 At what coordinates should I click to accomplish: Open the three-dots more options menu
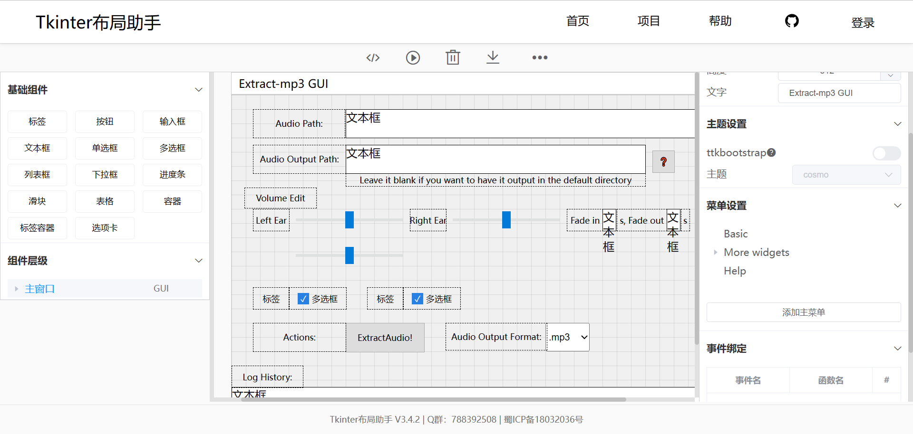click(540, 57)
